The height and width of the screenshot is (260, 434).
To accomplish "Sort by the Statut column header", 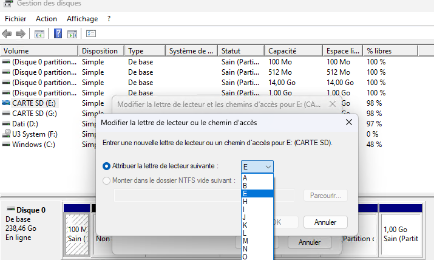I will click(x=241, y=51).
